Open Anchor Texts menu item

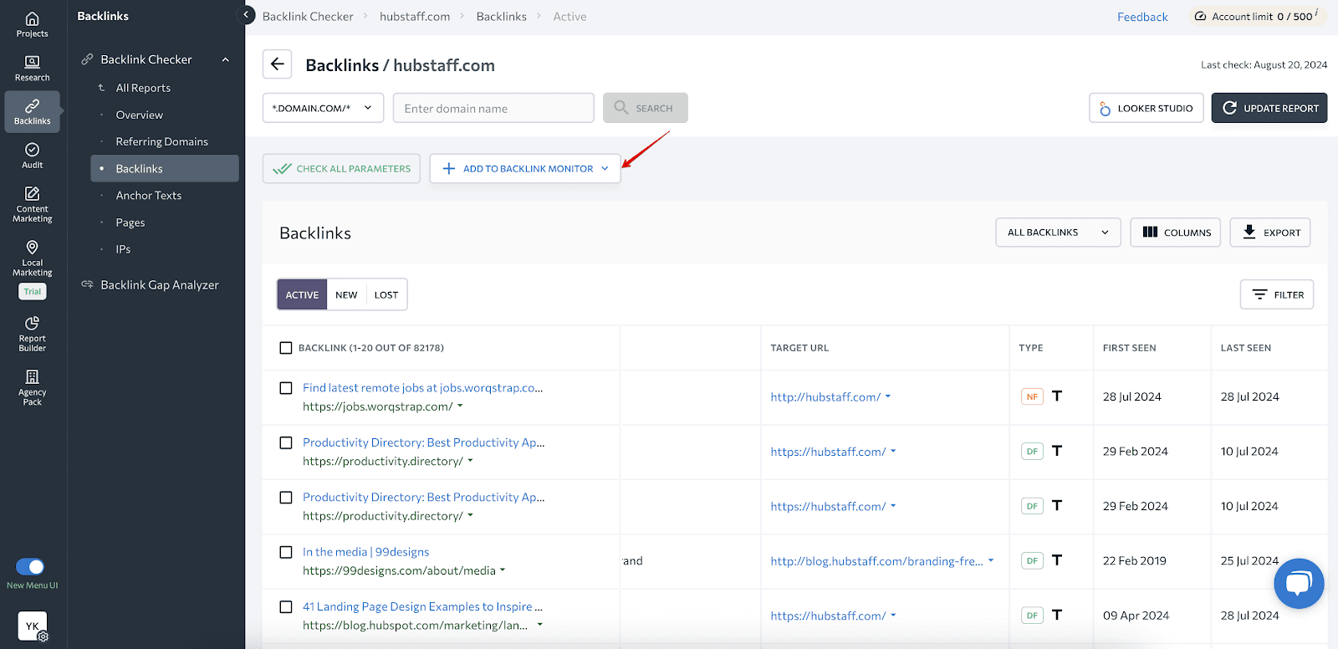[149, 195]
